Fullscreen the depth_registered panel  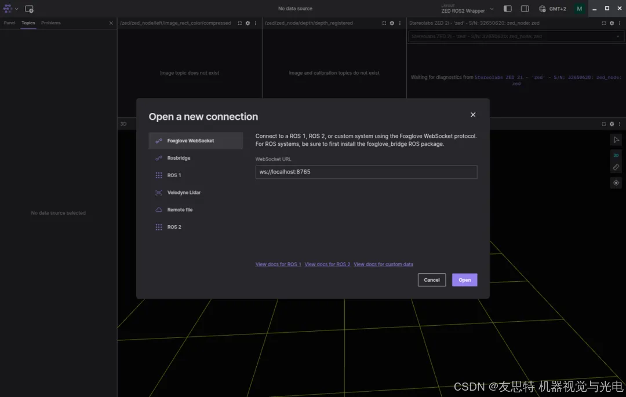[x=384, y=23]
